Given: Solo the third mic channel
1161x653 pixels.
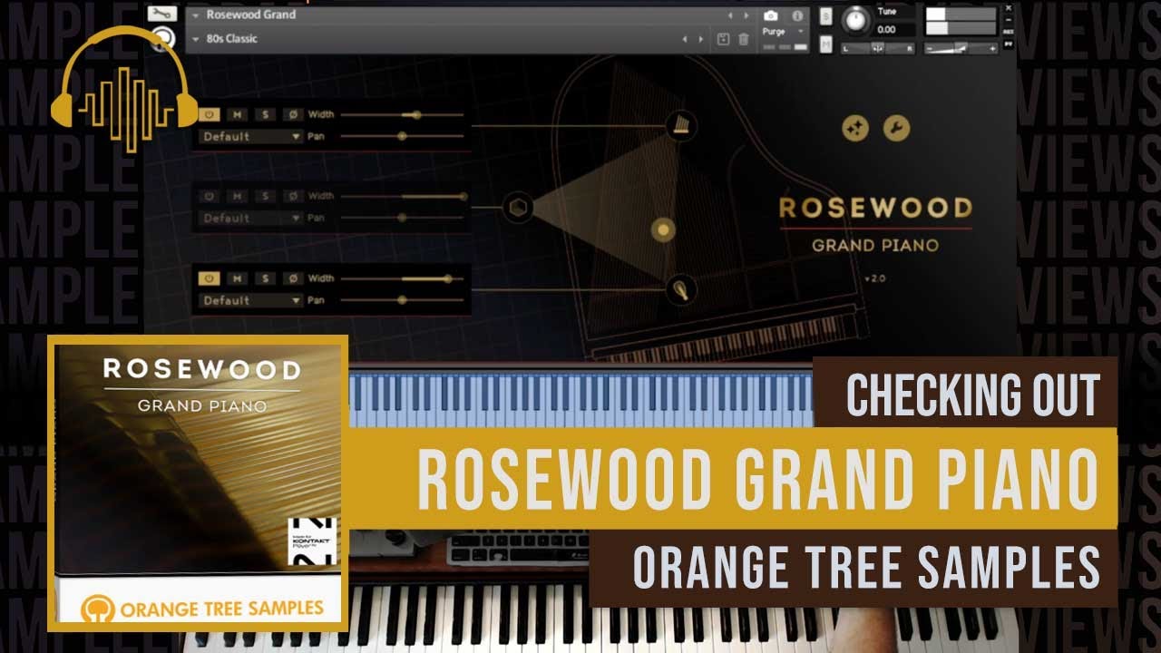Looking at the screenshot, I should (x=265, y=278).
